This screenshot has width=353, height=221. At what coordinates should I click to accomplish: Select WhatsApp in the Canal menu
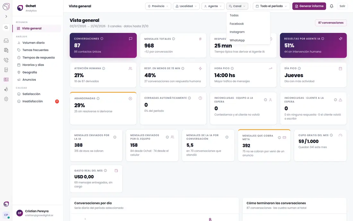coord(248,40)
